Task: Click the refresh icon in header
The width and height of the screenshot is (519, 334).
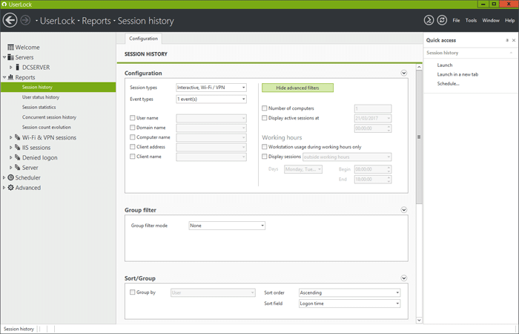Action: pyautogui.click(x=442, y=20)
